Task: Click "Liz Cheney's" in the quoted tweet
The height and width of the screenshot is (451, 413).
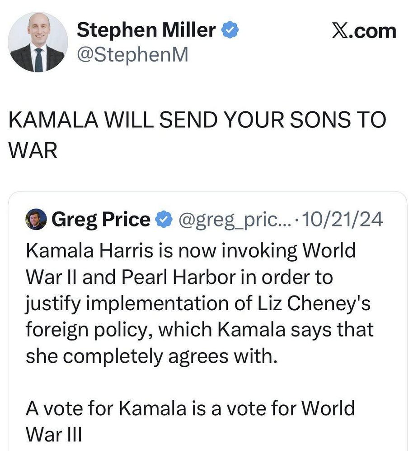Action: (x=324, y=304)
